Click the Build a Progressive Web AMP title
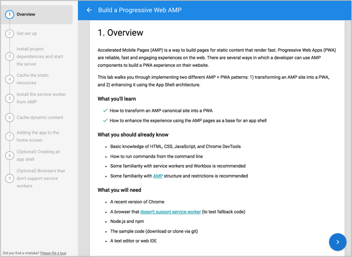Image resolution: width=352 pixels, height=257 pixels. pyautogui.click(x=139, y=10)
